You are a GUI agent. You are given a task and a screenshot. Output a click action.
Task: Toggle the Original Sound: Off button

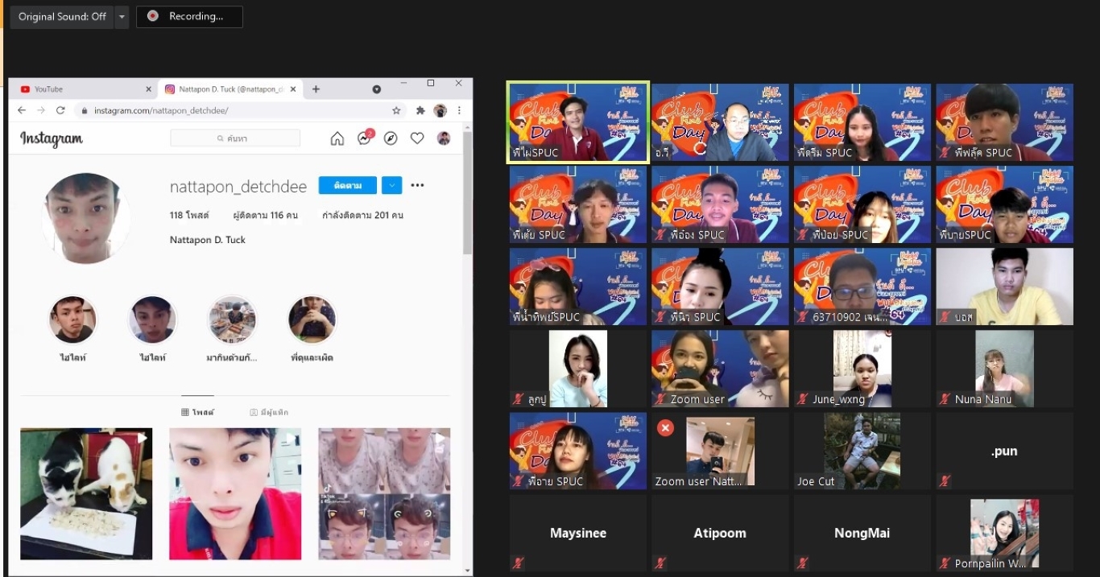pos(62,16)
